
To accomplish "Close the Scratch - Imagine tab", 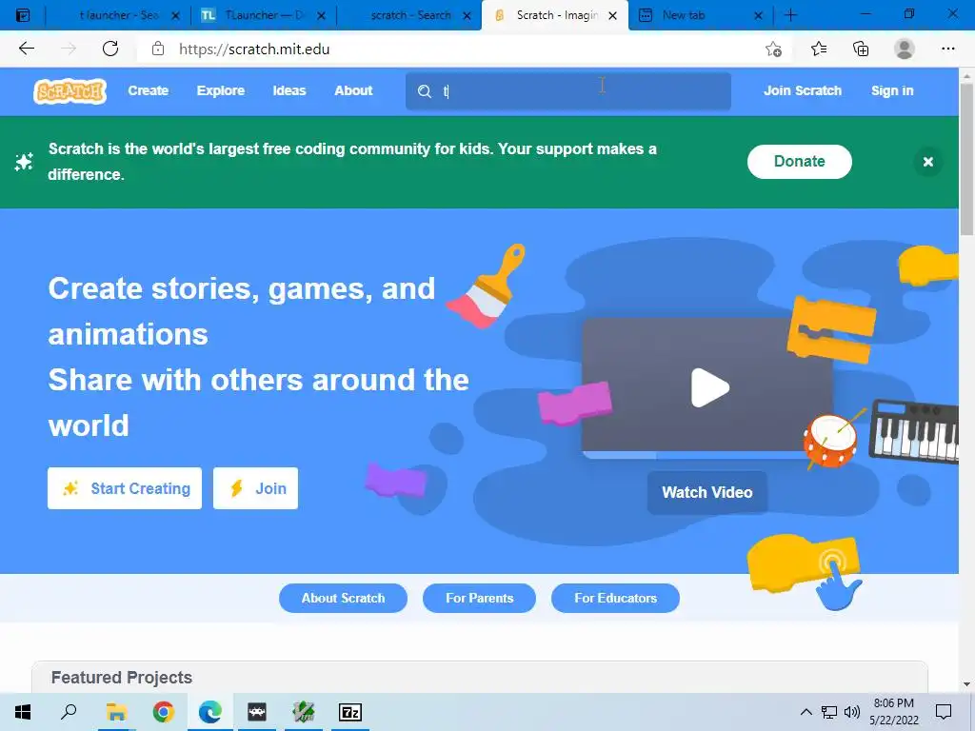I will [612, 15].
